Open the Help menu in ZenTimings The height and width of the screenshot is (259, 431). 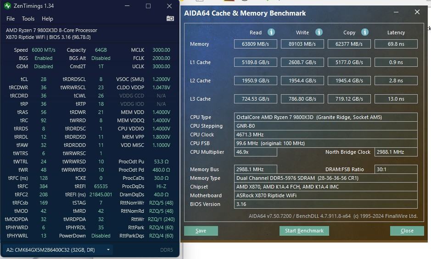pyautogui.click(x=47, y=19)
